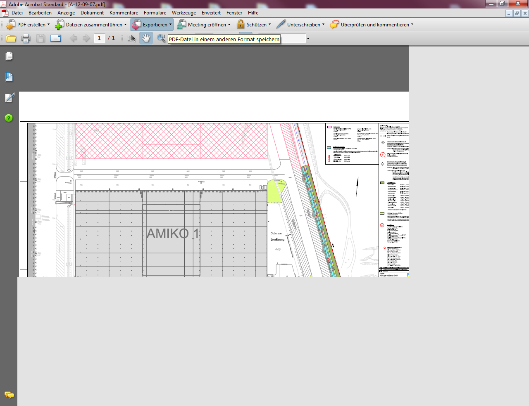Click the PDF erstellen icon
Screen dimensions: 529x406
coord(11,25)
